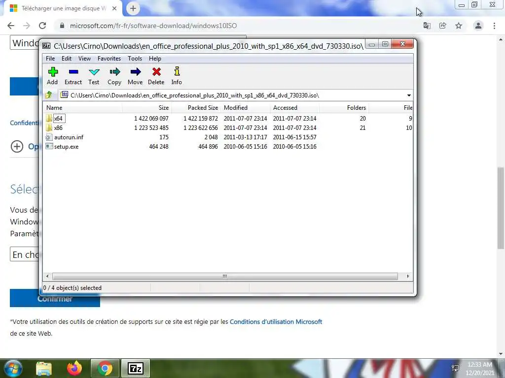Viewport: 505px width, 378px height.
Task: Select size value 1 422 069 097
Action: point(151,119)
